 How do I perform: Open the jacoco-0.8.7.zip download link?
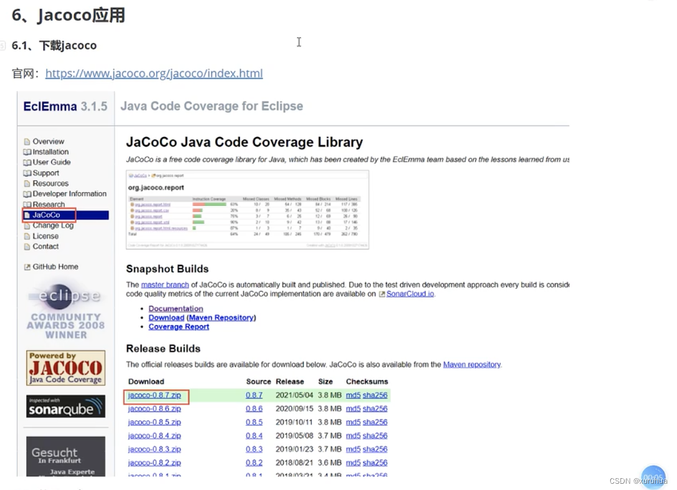tap(154, 395)
